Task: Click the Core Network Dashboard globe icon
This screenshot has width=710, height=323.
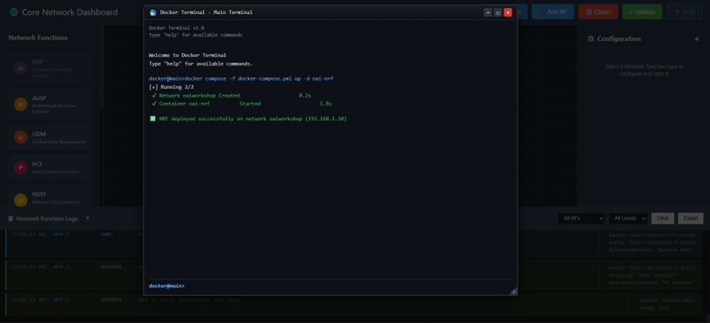Action: 14,12
